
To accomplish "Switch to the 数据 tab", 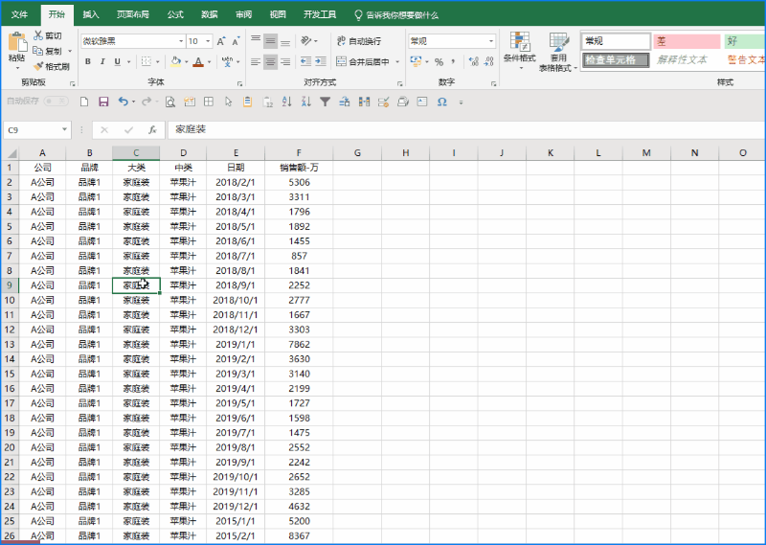I will 210,14.
